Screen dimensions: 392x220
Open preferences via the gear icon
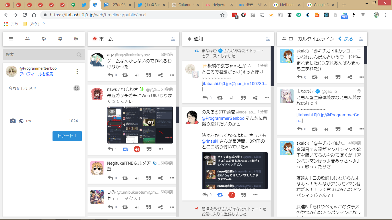point(60,39)
